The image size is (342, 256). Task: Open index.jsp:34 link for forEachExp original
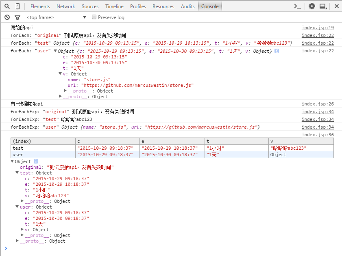click(318, 112)
